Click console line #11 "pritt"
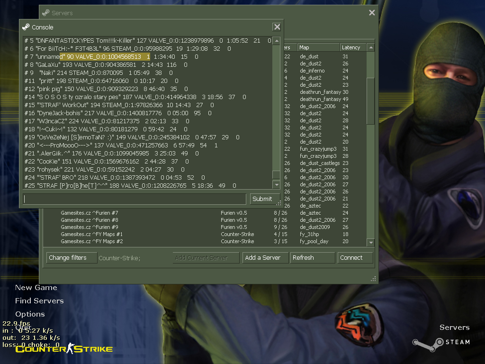This screenshot has height=364, width=485. tap(101, 81)
